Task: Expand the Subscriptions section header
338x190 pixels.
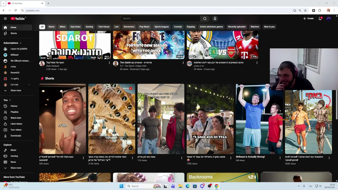Action: point(12,43)
